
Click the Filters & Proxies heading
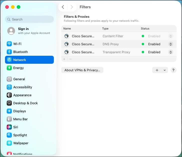(x=77, y=16)
